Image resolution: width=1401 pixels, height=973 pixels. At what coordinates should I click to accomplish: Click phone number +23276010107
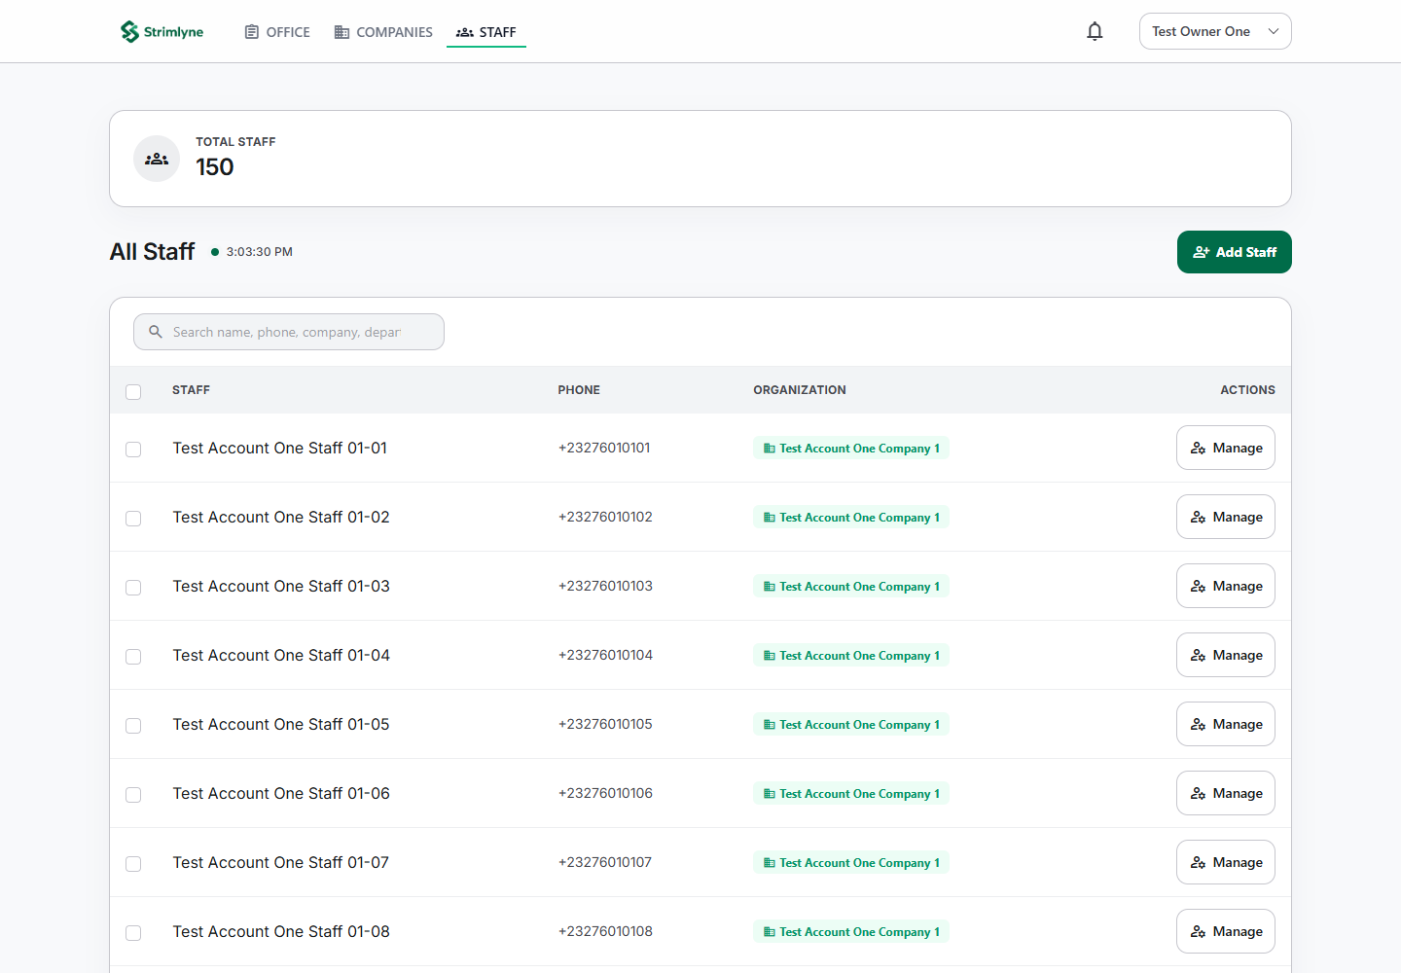(x=605, y=862)
